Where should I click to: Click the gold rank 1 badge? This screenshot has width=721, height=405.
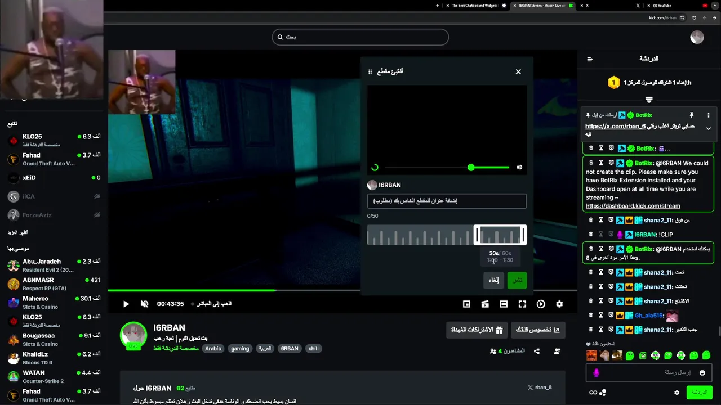point(614,83)
